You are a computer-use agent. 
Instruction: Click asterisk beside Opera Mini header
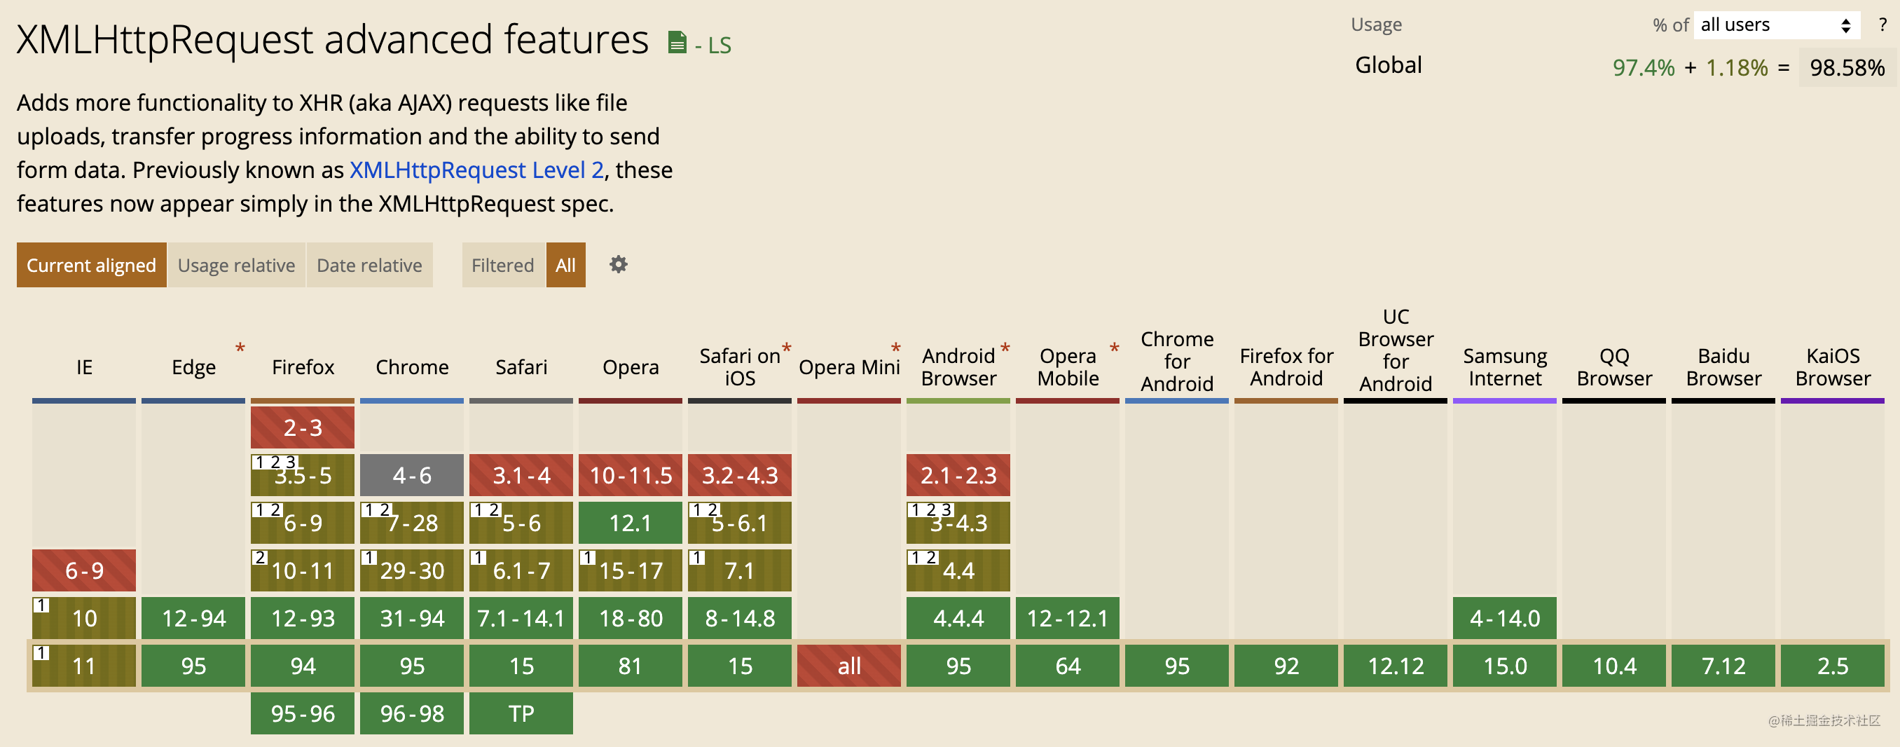click(x=895, y=348)
